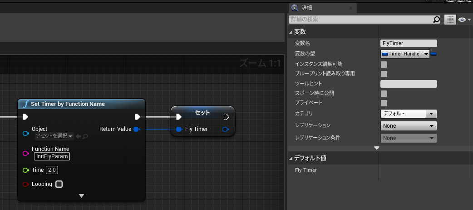Edit the Time value 2.0 field
Image resolution: width=473 pixels, height=210 pixels.
tap(52, 170)
